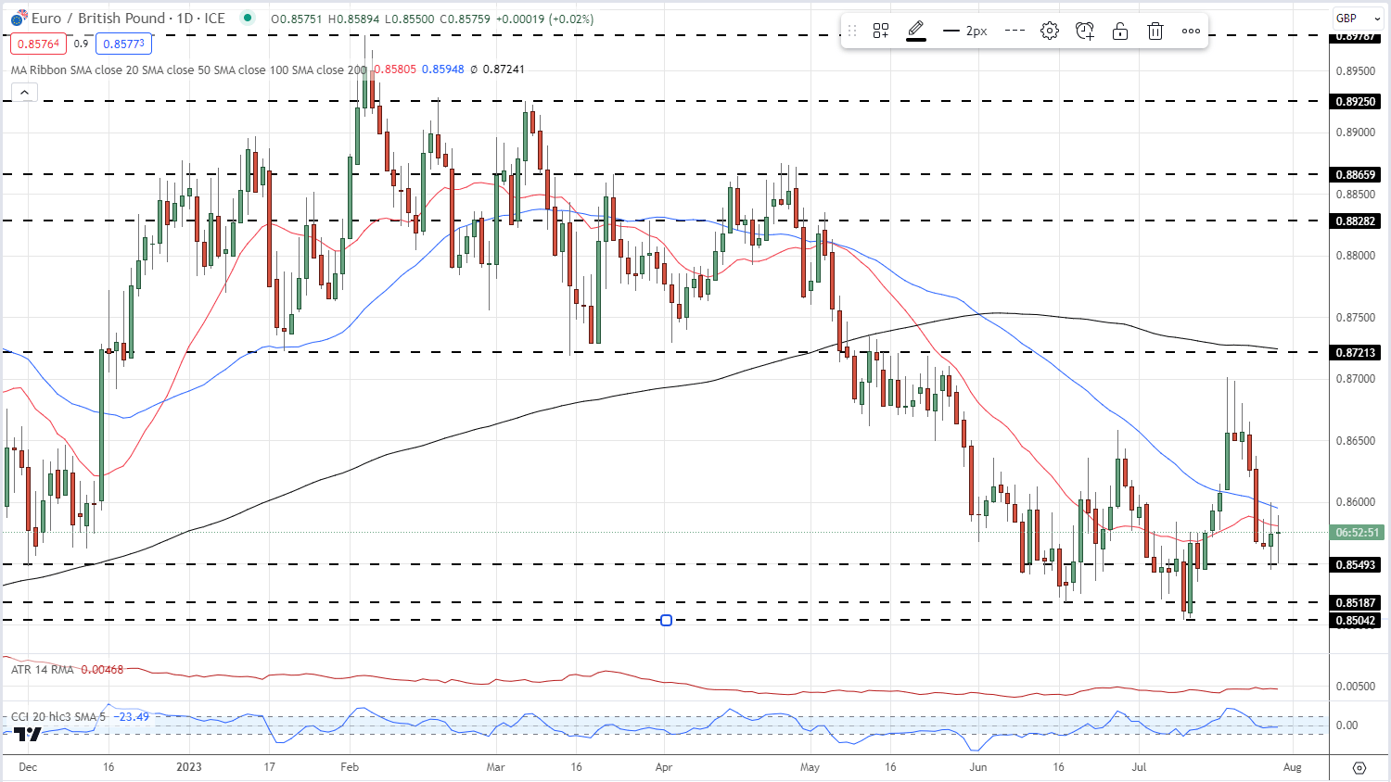Grab the floating toolbar drag handle
Screen dimensions: 1391x782
tap(852, 31)
